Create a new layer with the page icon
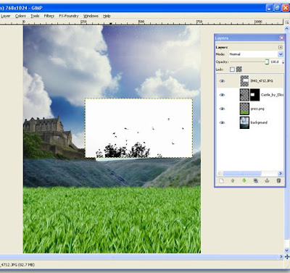 (221, 180)
